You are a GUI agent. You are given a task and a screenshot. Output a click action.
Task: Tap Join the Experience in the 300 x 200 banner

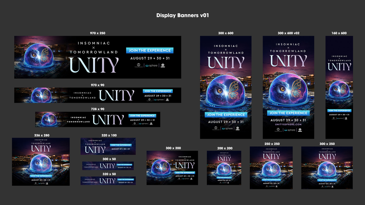coord(185,173)
